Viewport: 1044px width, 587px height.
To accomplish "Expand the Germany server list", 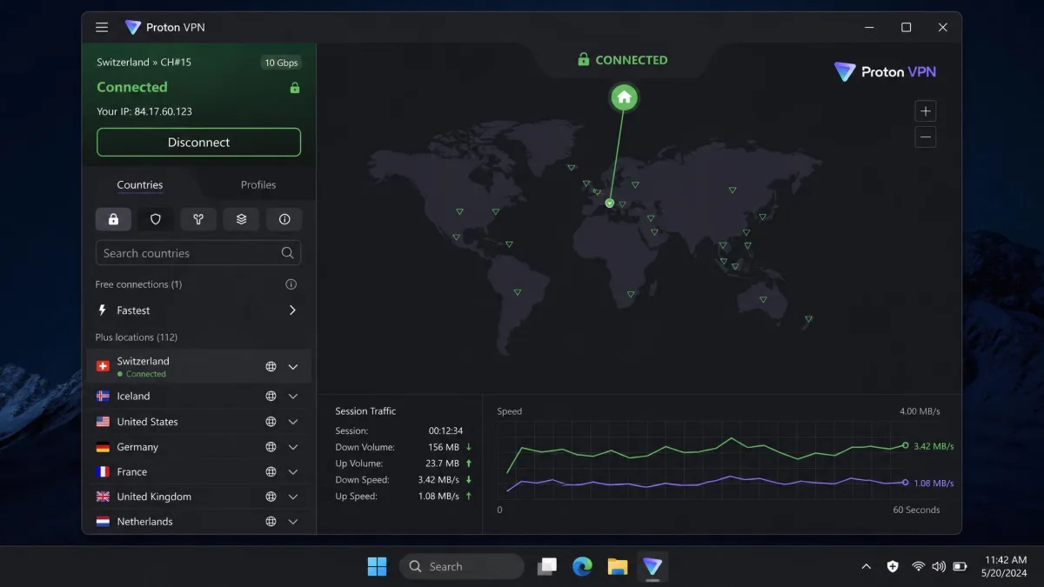I will 293,447.
